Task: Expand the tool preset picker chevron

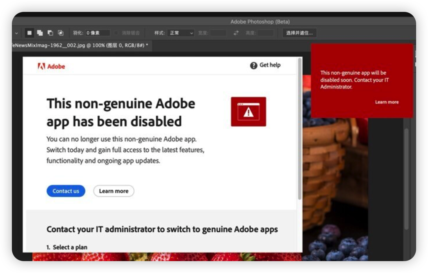Action: (16, 33)
